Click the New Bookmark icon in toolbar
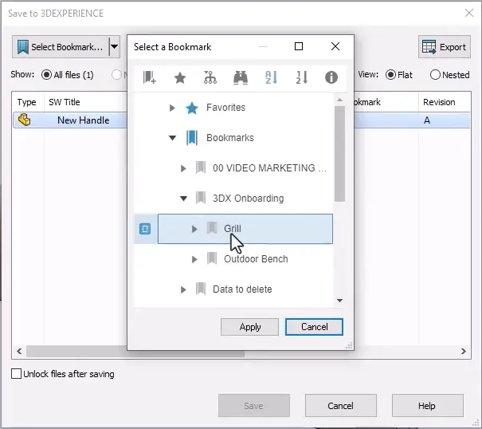This screenshot has height=429, width=482. pyautogui.click(x=150, y=77)
